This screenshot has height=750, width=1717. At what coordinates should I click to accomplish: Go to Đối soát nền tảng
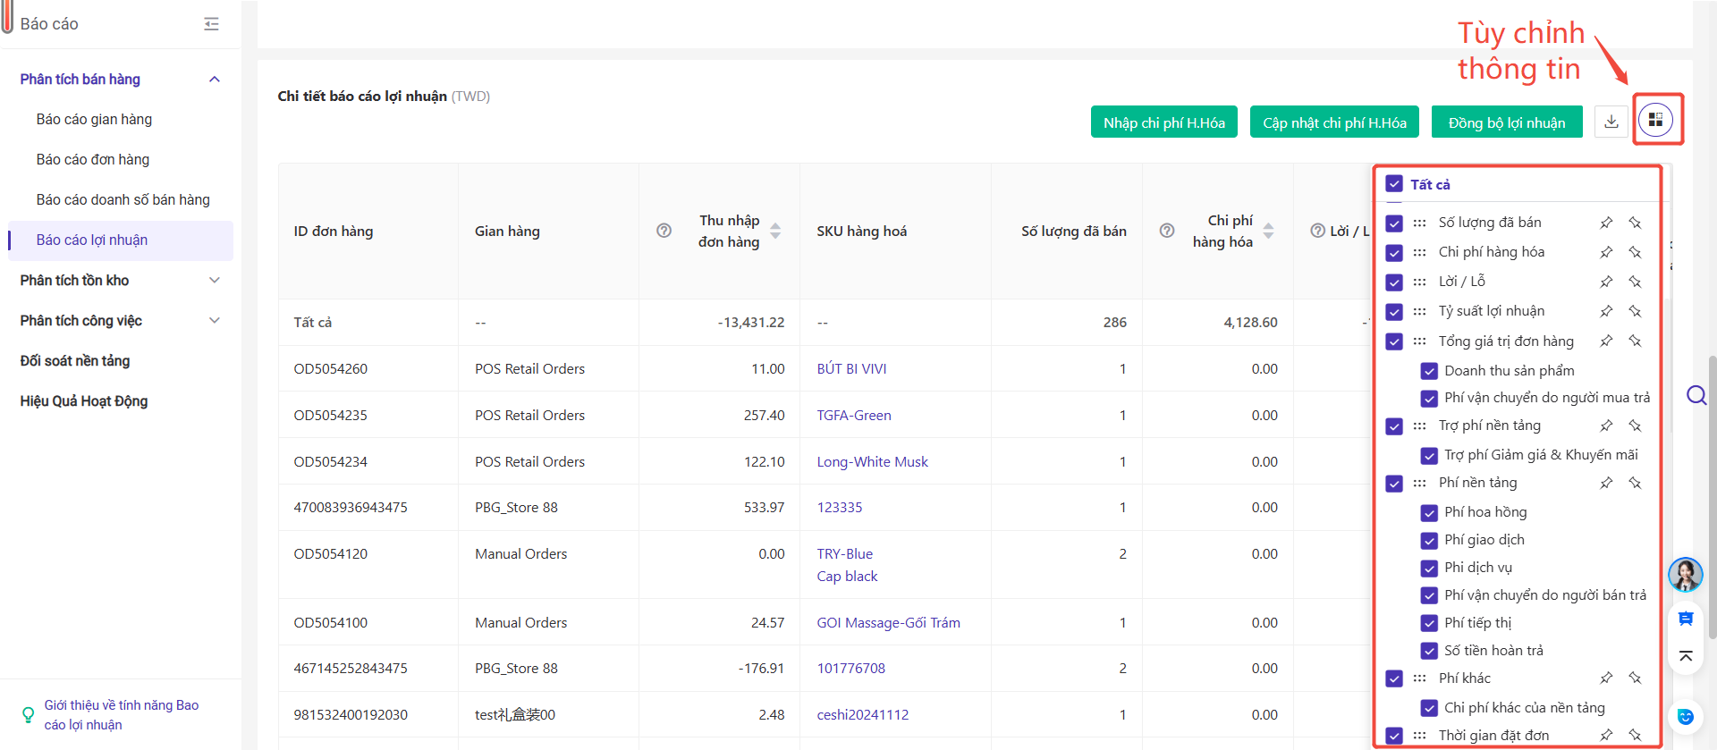coord(75,361)
